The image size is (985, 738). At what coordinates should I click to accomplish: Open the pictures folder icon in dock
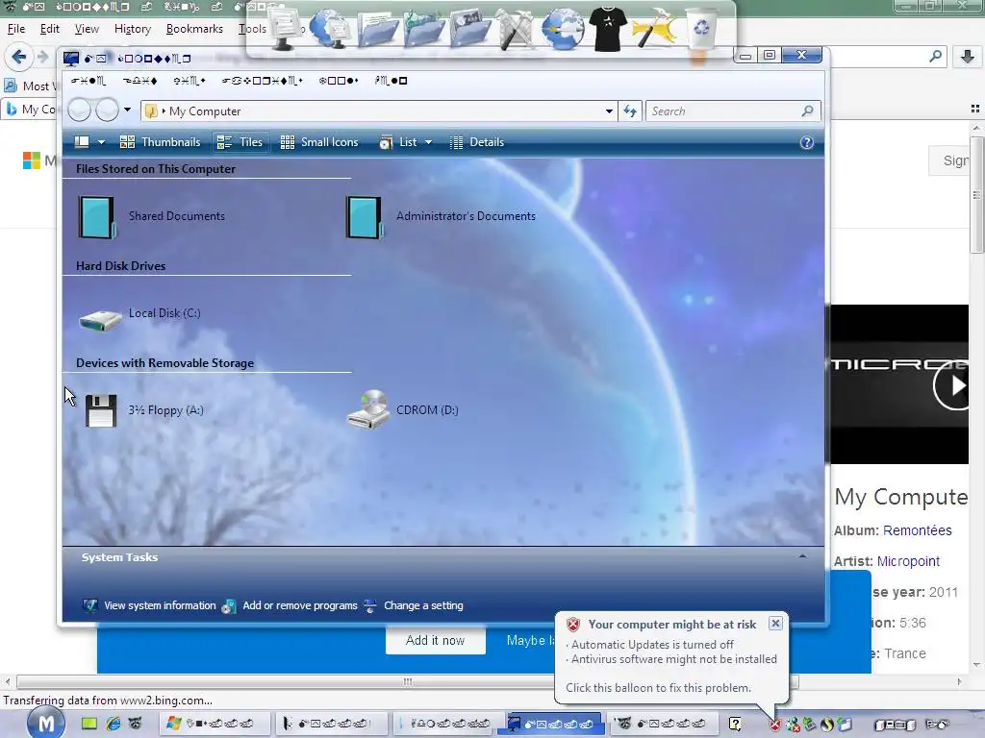click(469, 30)
